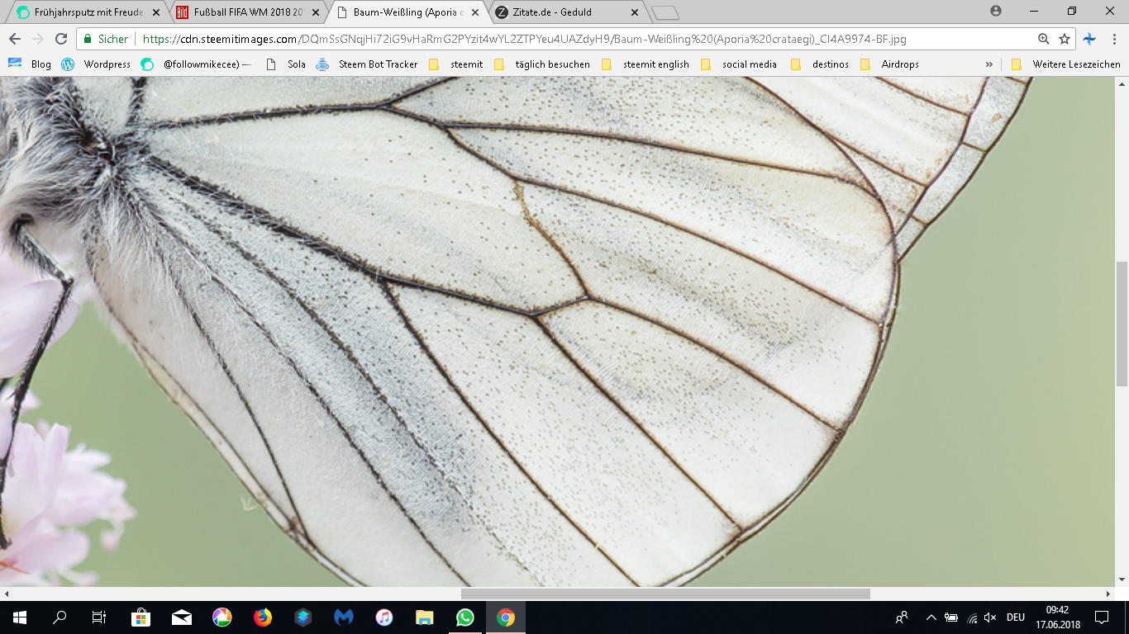
Task: Show hidden system tray icons
Action: coord(931,617)
